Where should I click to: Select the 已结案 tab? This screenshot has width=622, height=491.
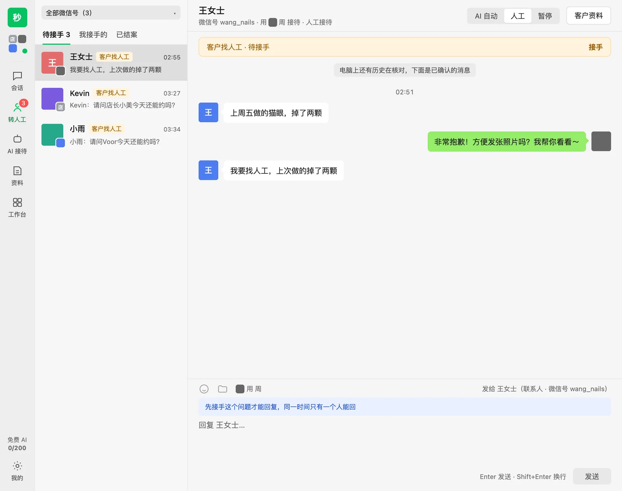[127, 35]
